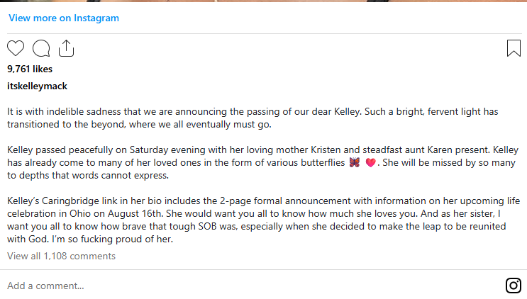The width and height of the screenshot is (527, 299).
Task: Like the post with the heart icon
Action: point(16,48)
